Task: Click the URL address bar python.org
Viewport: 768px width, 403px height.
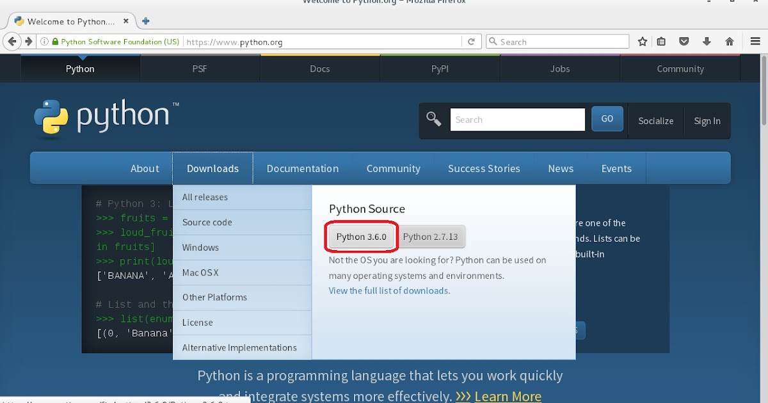Action: tap(322, 42)
